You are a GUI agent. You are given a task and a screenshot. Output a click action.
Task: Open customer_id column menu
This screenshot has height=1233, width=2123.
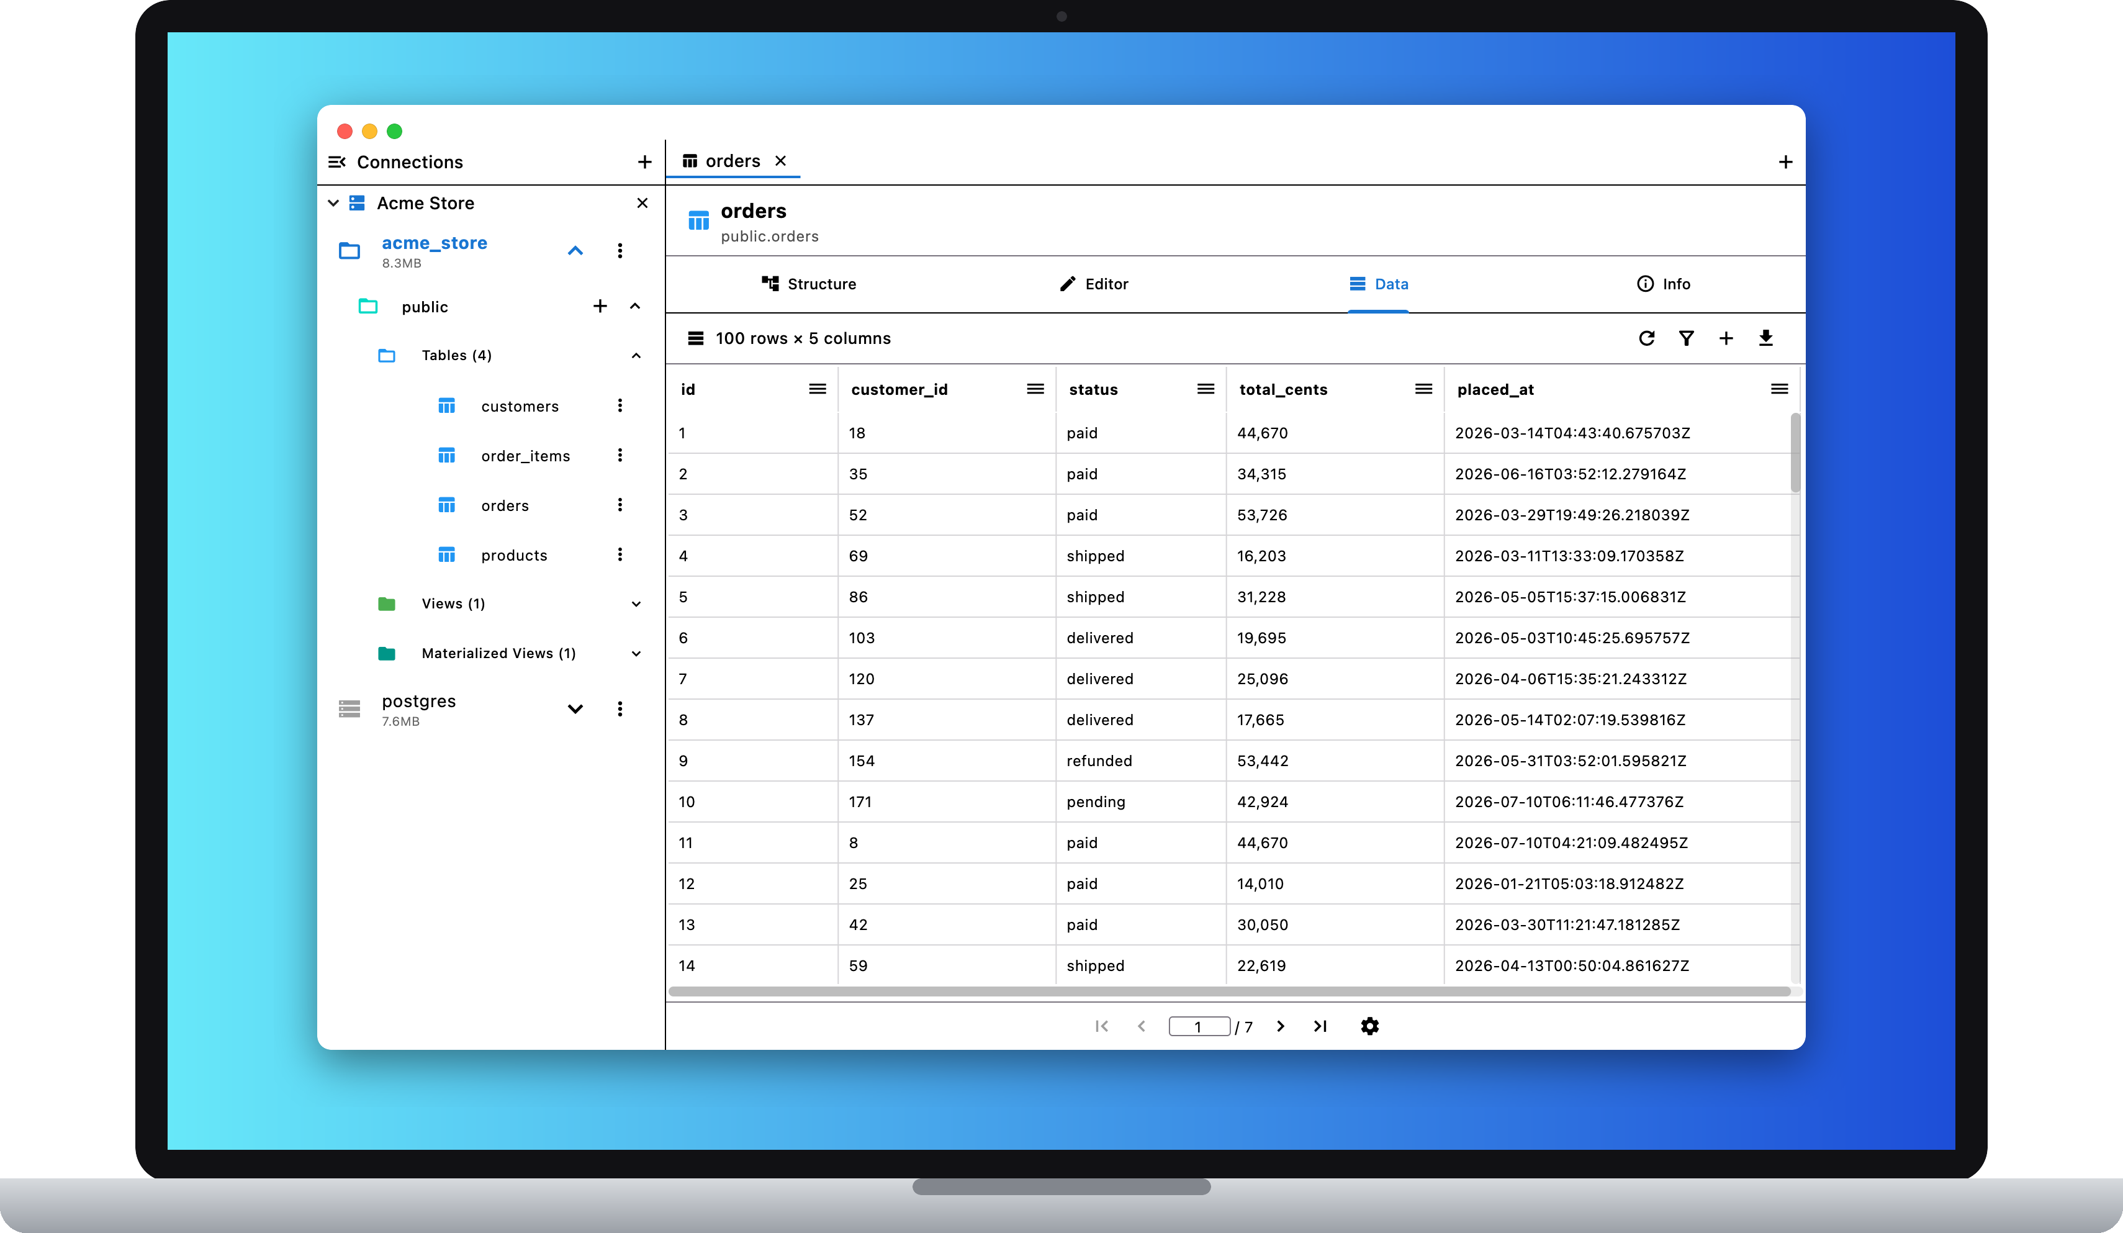pyautogui.click(x=1035, y=389)
